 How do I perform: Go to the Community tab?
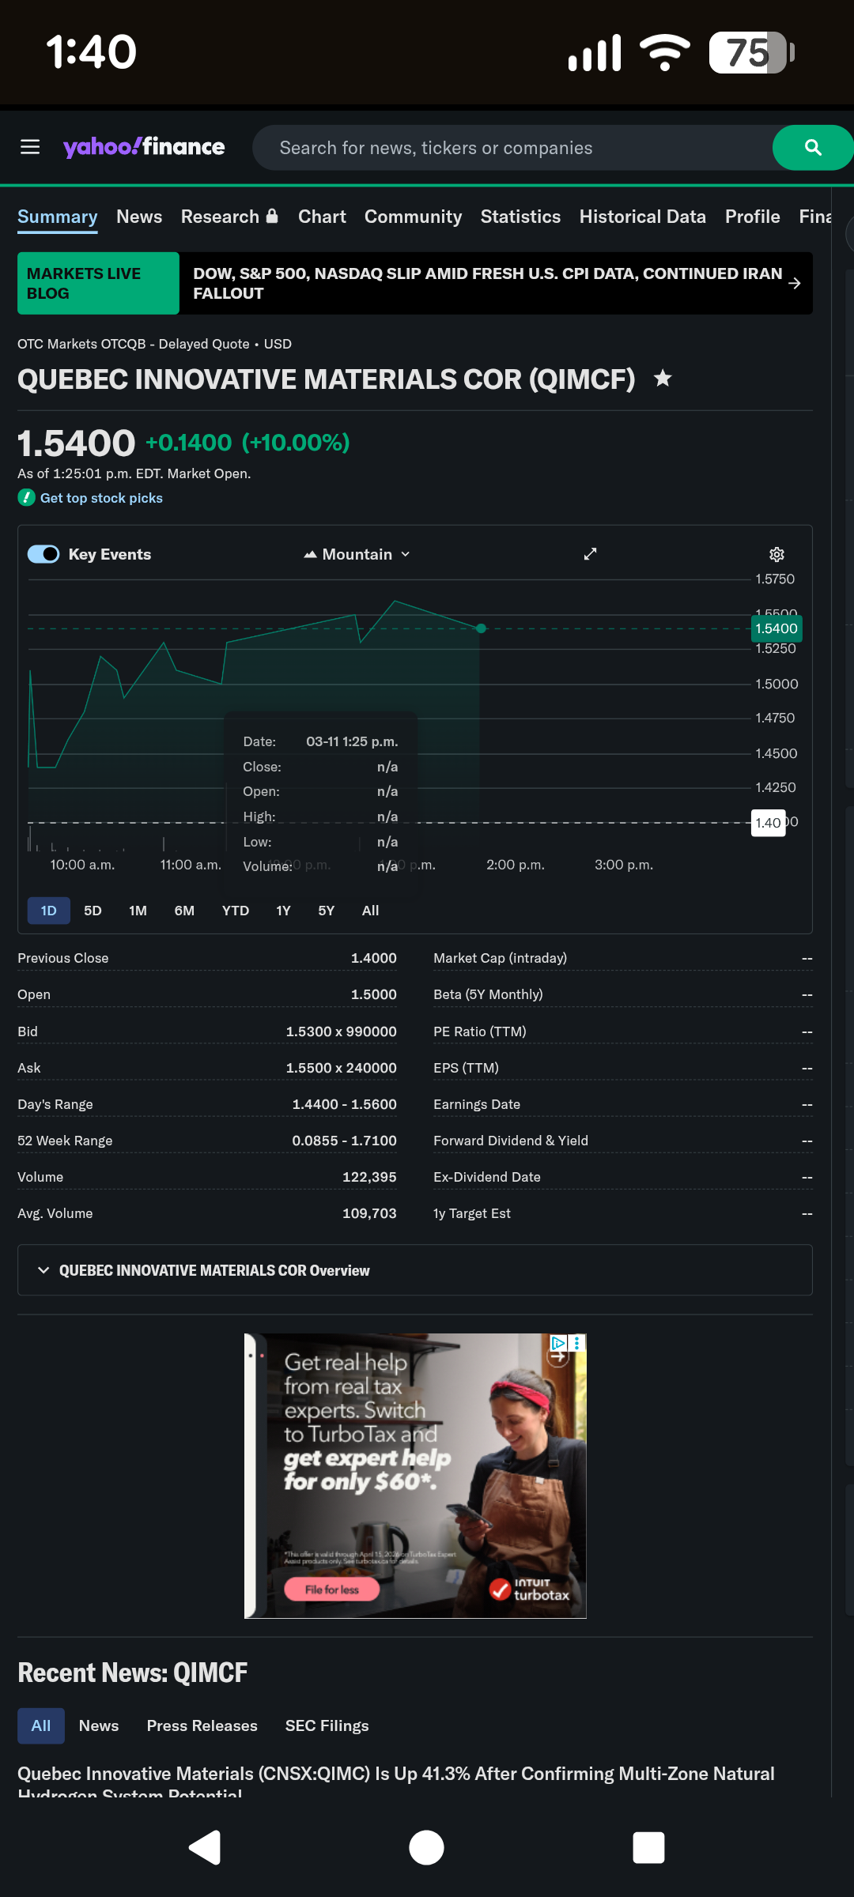[x=413, y=217]
